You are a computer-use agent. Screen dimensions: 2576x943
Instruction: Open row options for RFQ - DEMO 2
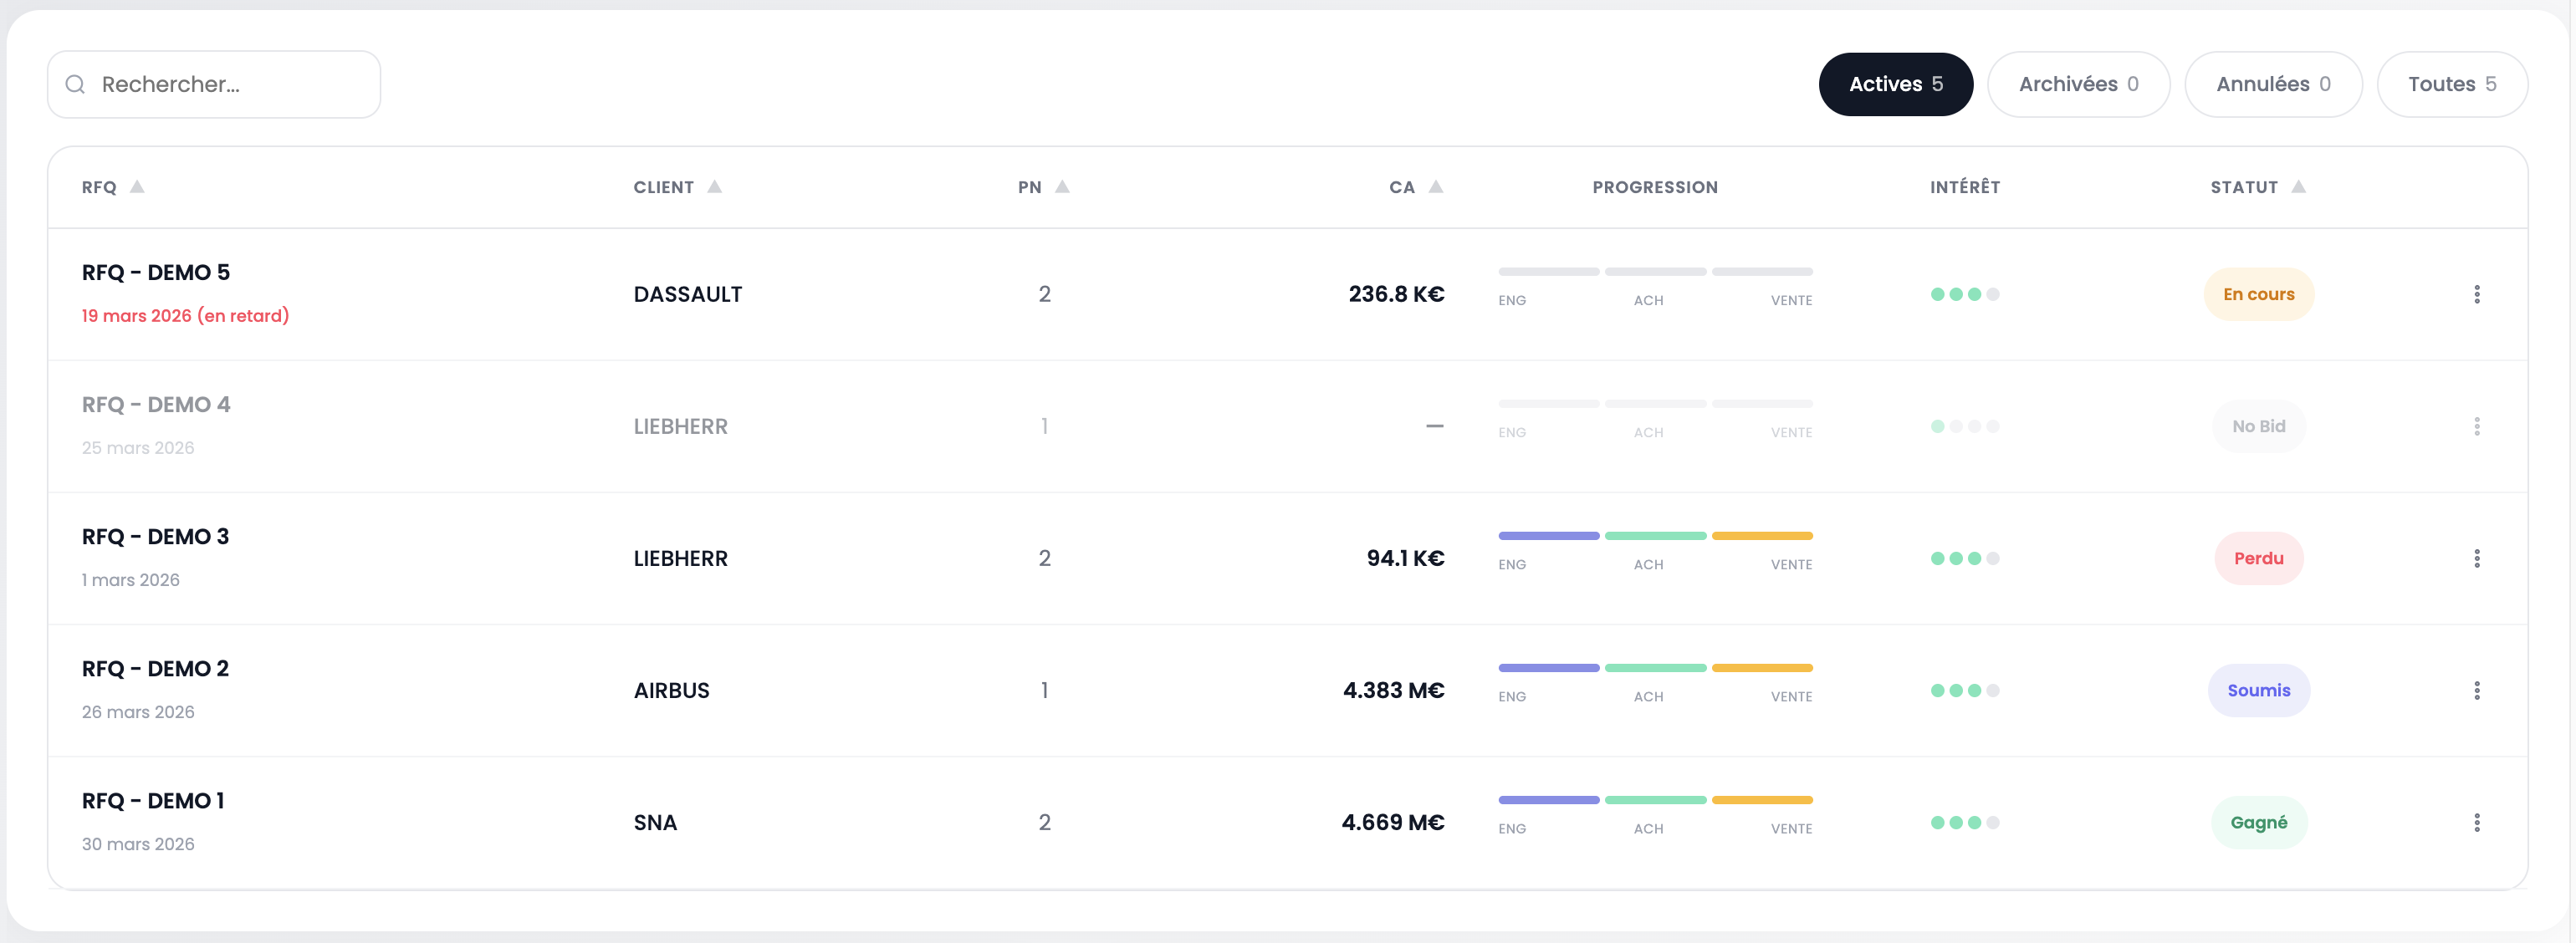[x=2476, y=690]
